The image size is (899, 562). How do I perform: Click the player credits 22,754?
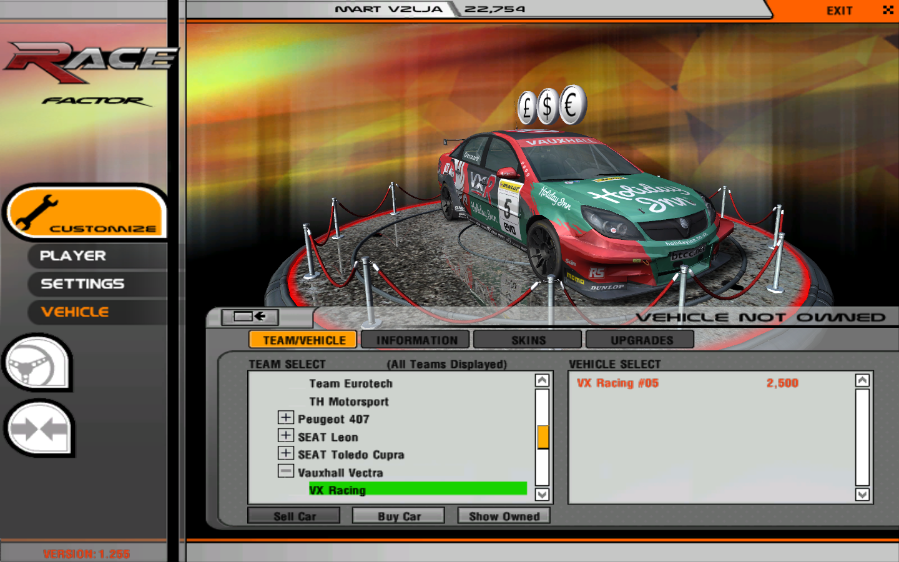click(494, 9)
